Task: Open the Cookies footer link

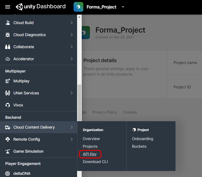Action: click(130, 112)
